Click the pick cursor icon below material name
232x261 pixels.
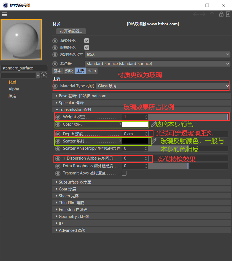(x=44, y=76)
